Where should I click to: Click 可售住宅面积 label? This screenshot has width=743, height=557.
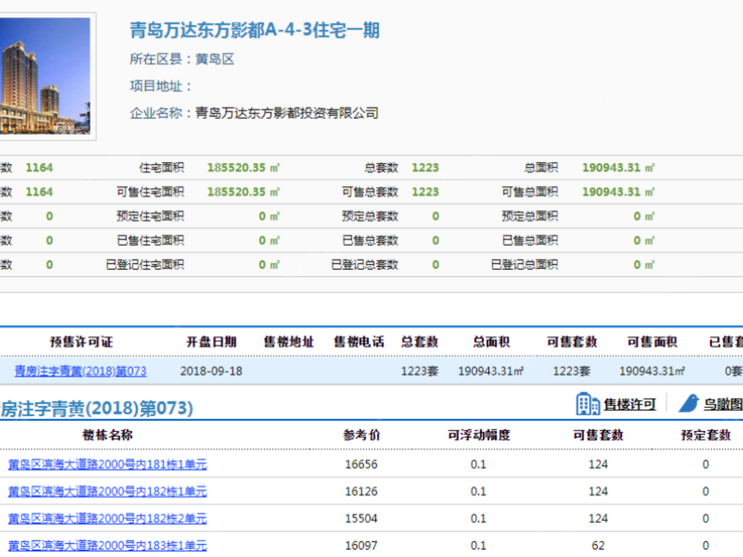coord(150,192)
